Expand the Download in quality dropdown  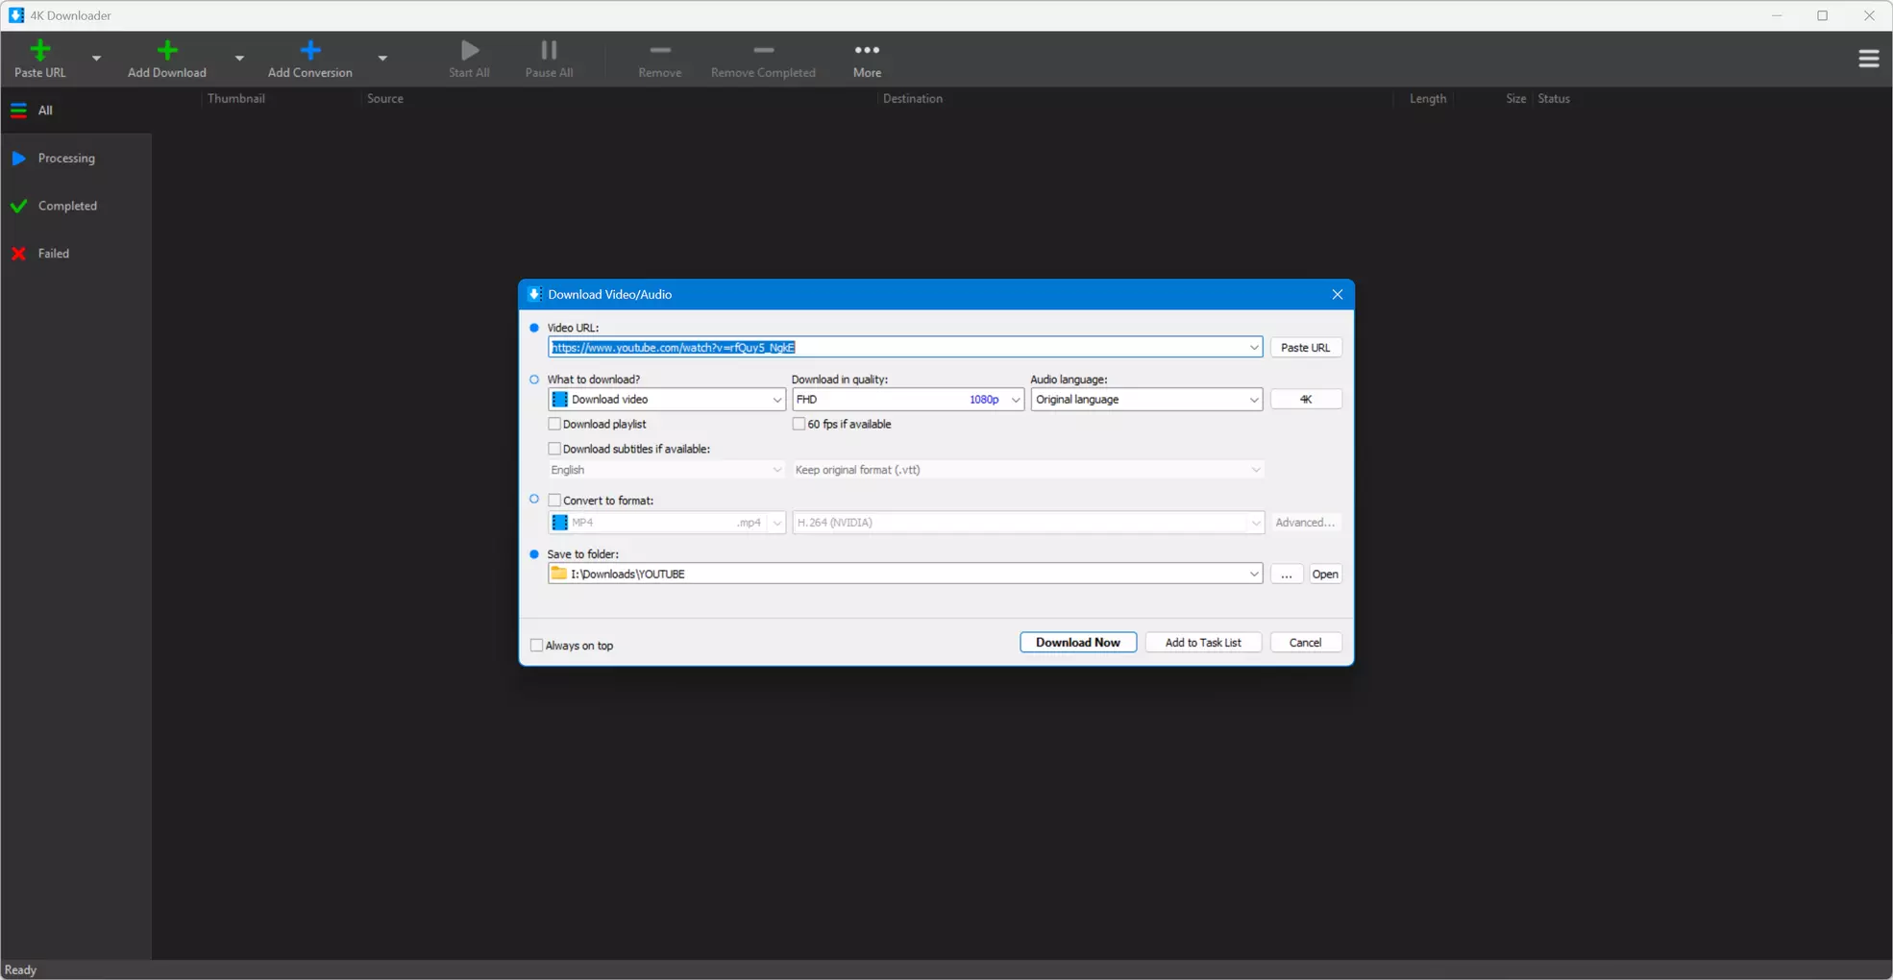click(907, 399)
